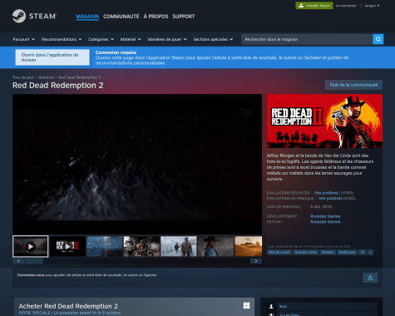Open the langue dropdown

[x=372, y=6]
